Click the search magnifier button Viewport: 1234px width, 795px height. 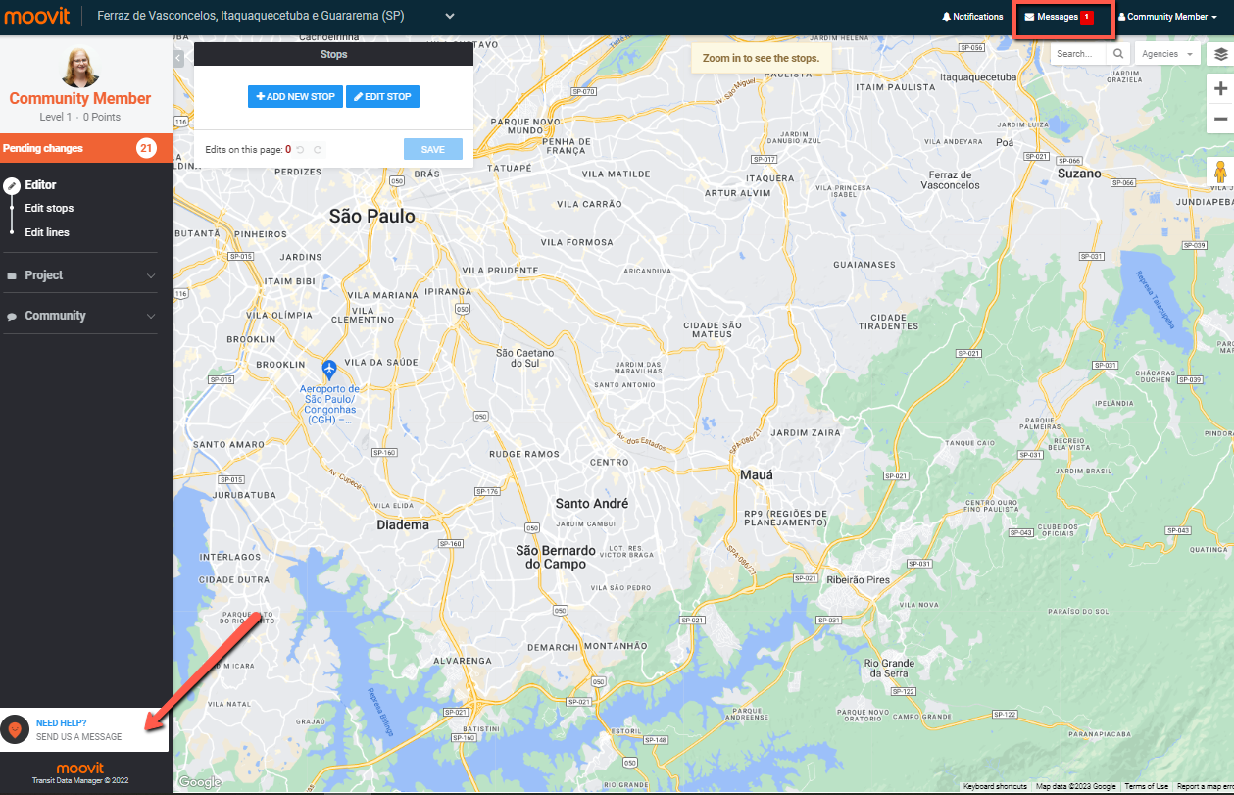[1118, 54]
